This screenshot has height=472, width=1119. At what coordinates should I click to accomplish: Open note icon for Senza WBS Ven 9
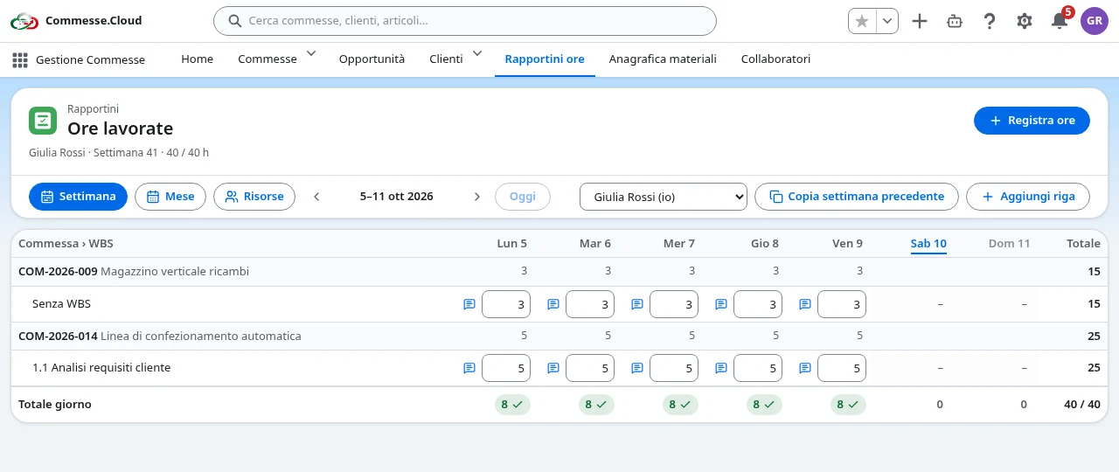pos(805,304)
